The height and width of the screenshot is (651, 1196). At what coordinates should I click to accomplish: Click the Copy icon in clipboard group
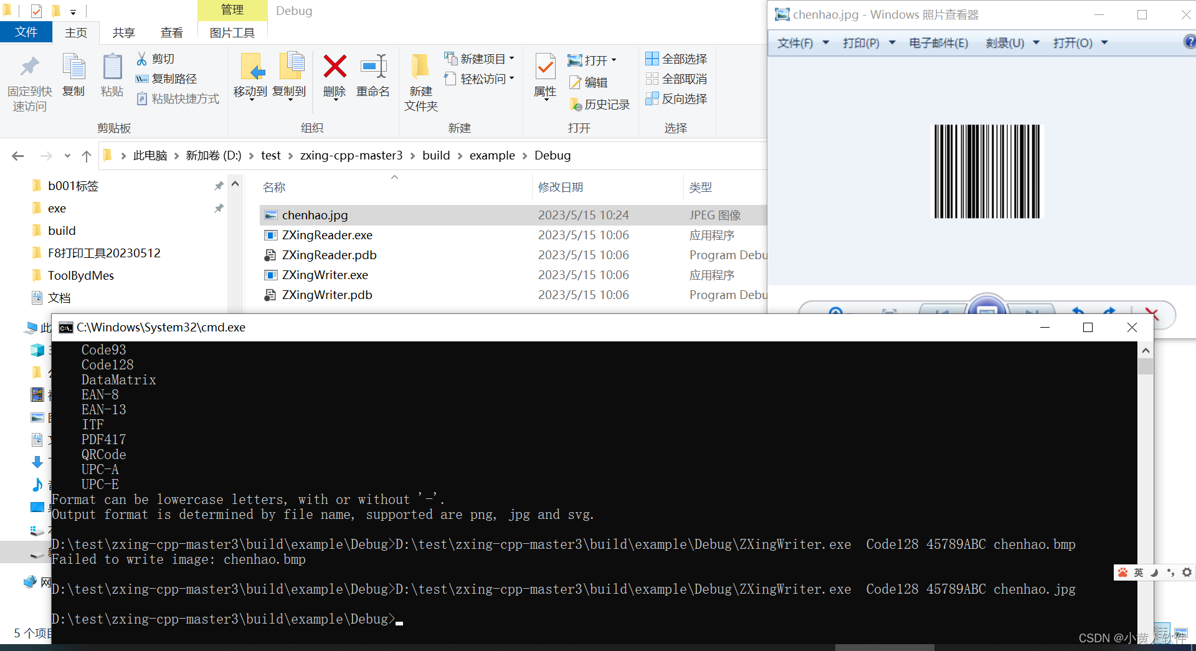[74, 67]
